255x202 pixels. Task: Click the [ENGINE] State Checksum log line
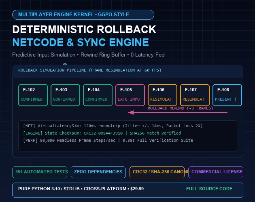click(102, 133)
